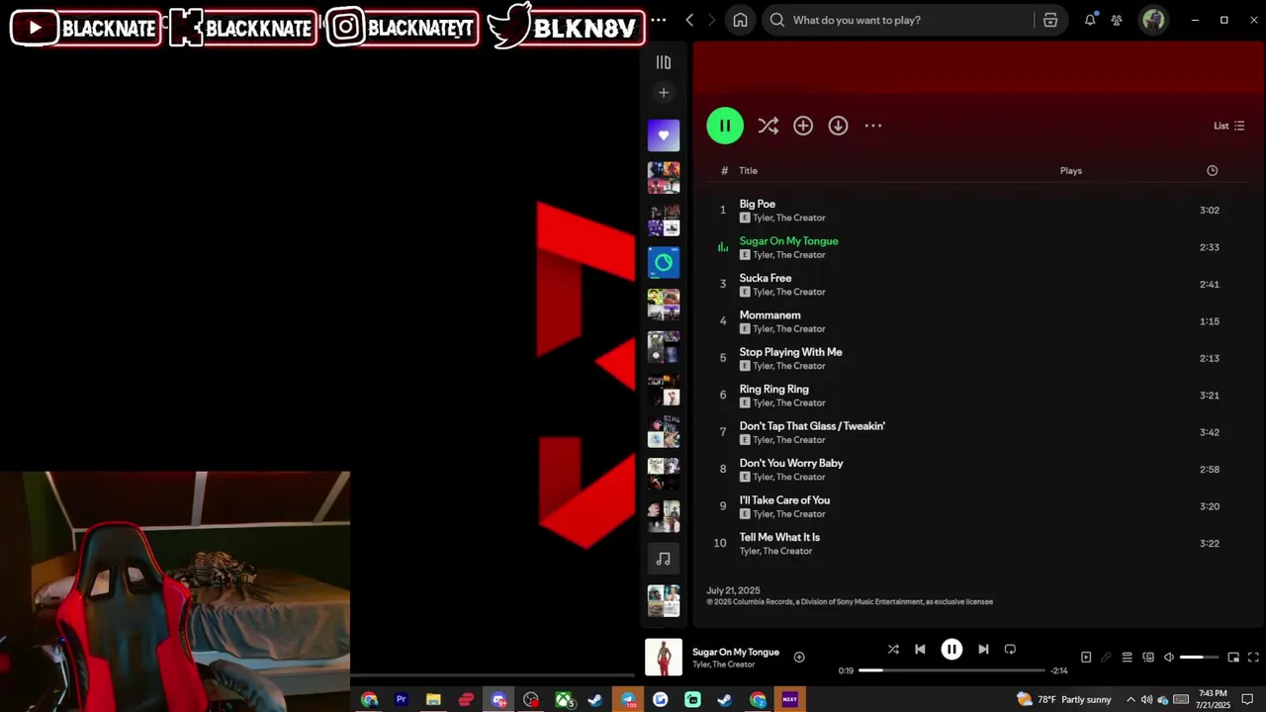Viewport: 1266px width, 712px height.
Task: Show hidden system tray icons
Action: 1131,700
